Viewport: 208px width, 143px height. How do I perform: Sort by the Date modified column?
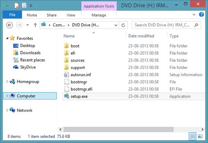pos(141,36)
